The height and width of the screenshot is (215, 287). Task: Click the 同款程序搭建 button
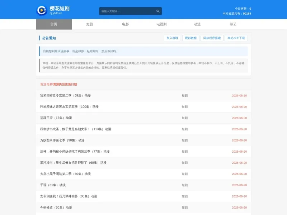point(212,38)
